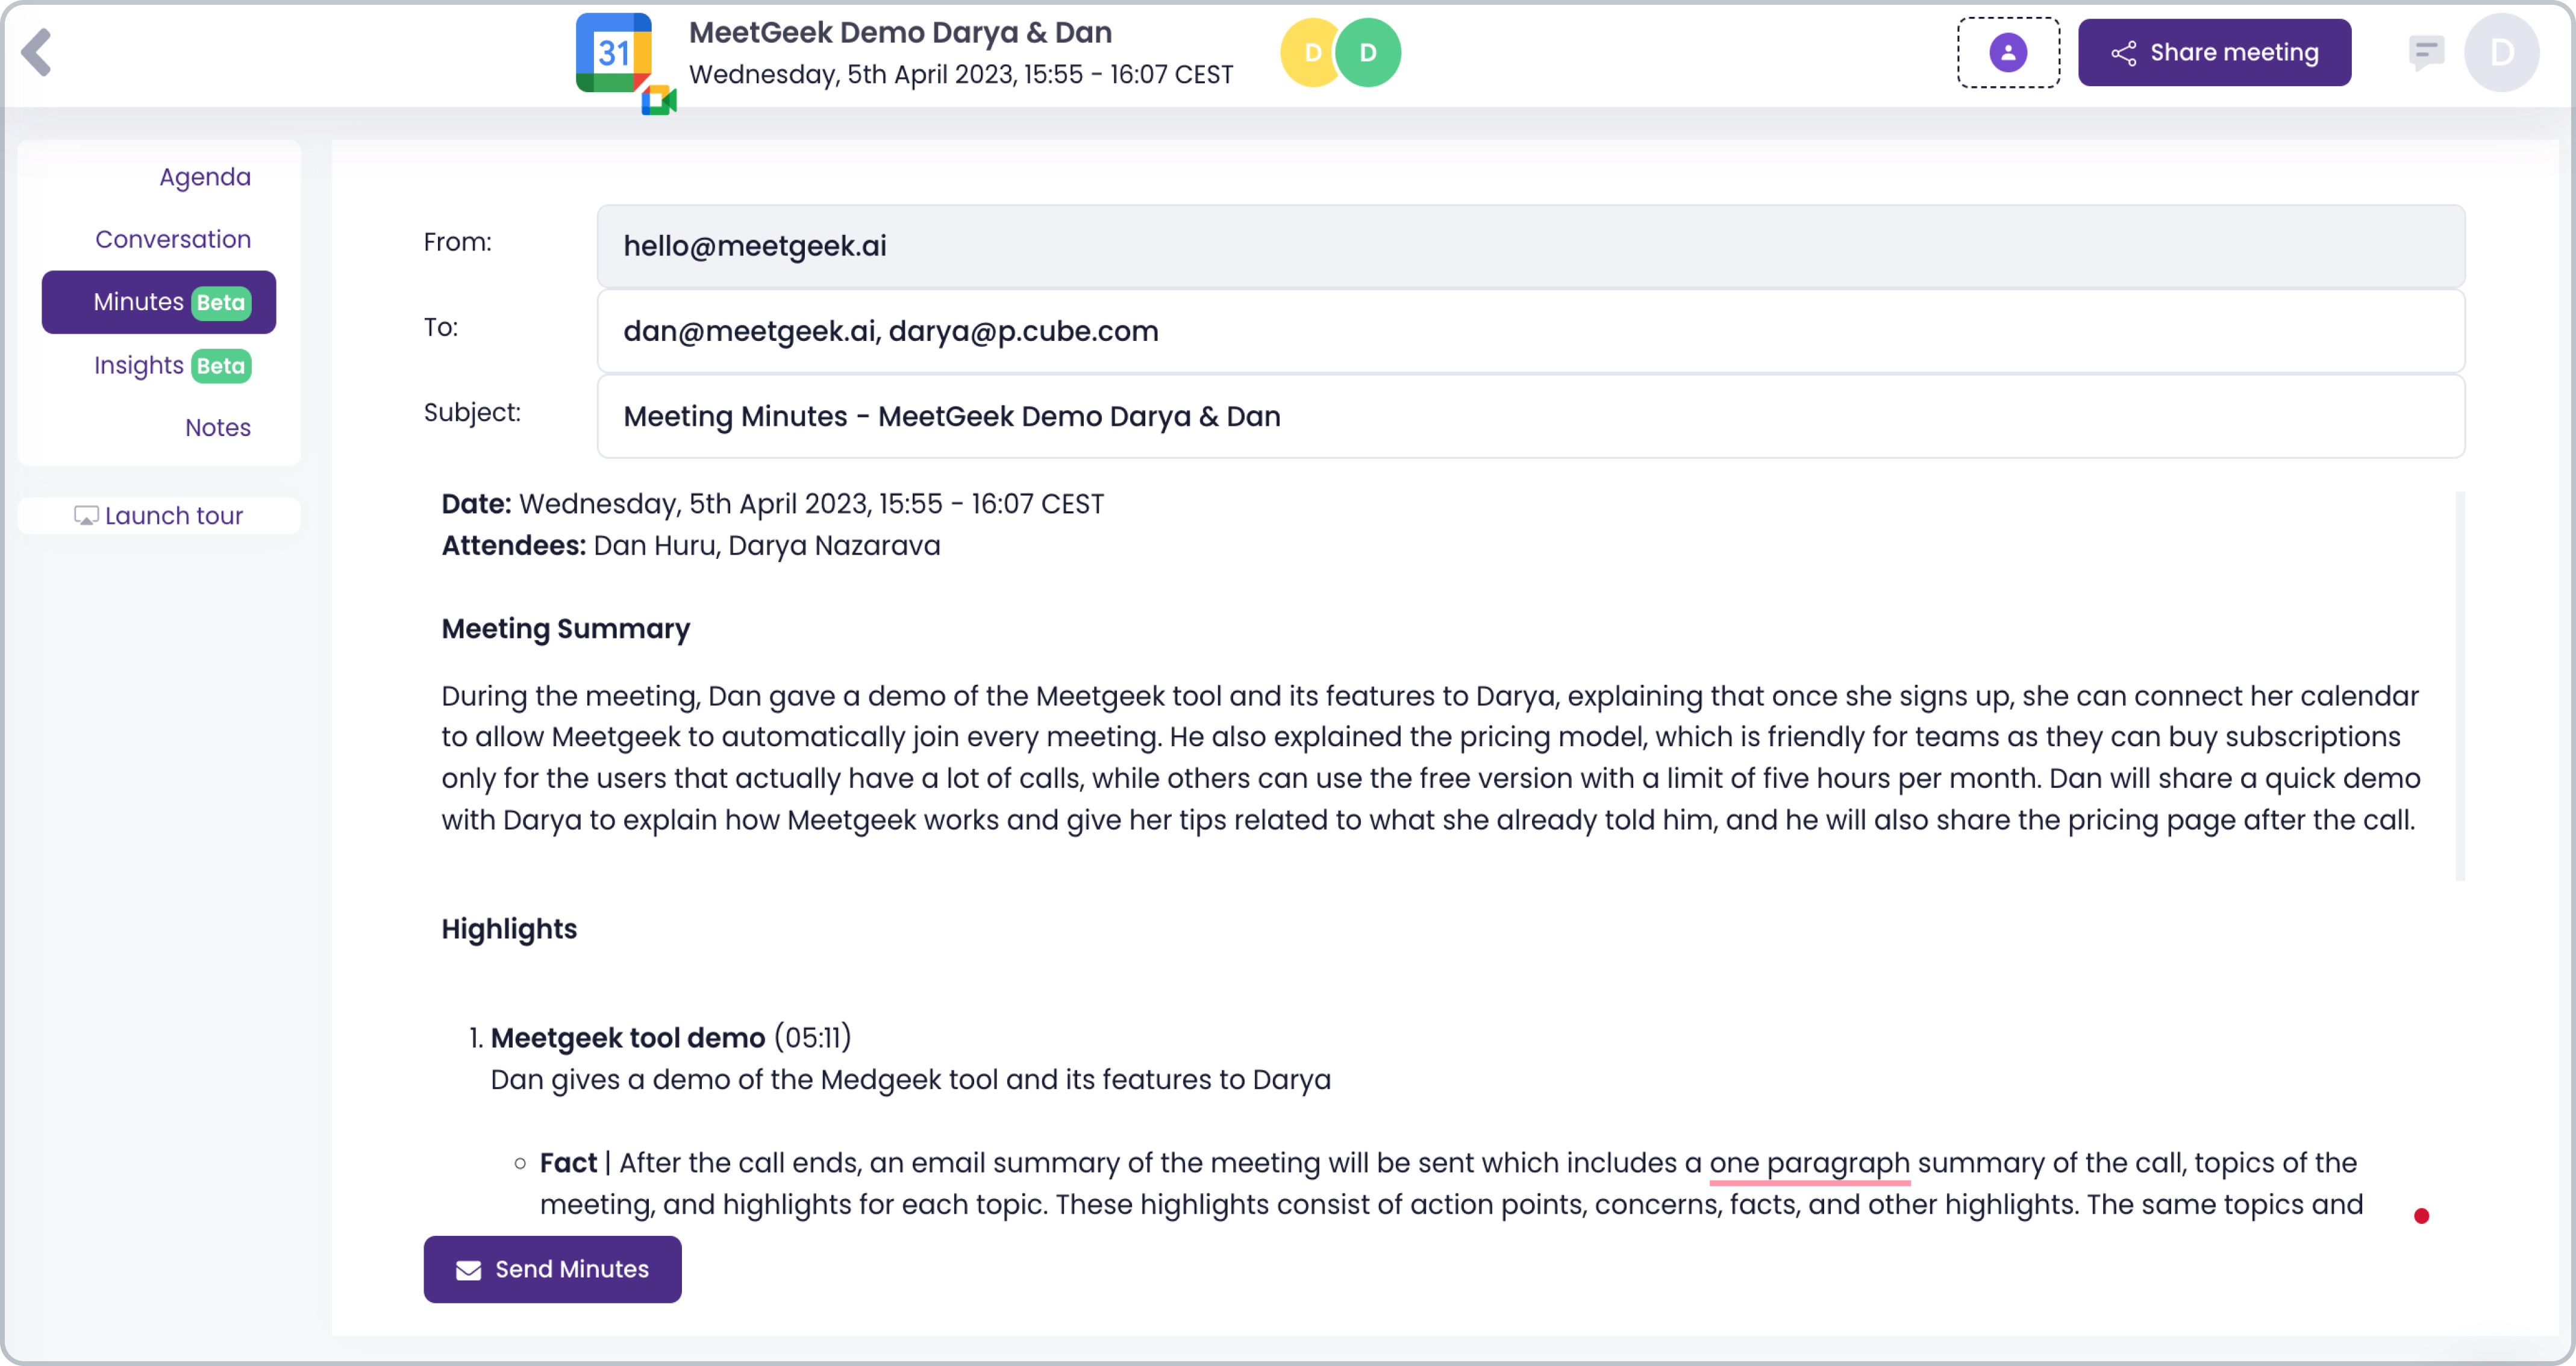Click the green D attendee avatar
The width and height of the screenshot is (2576, 1366).
[x=1368, y=51]
